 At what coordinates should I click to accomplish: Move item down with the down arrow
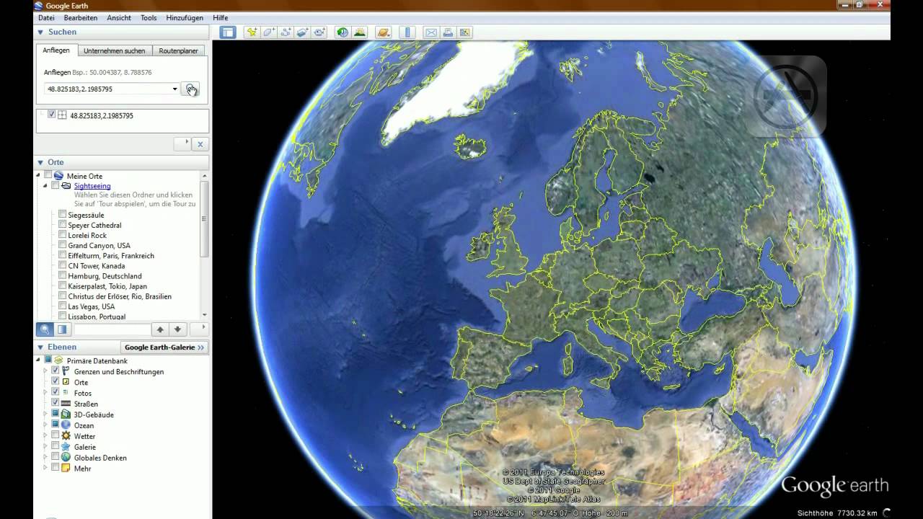coord(177,329)
